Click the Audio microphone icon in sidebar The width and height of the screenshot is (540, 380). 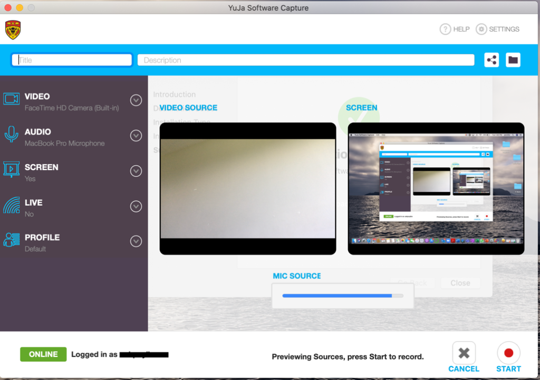pyautogui.click(x=12, y=134)
